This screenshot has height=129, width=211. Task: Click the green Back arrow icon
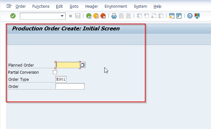(89, 16)
